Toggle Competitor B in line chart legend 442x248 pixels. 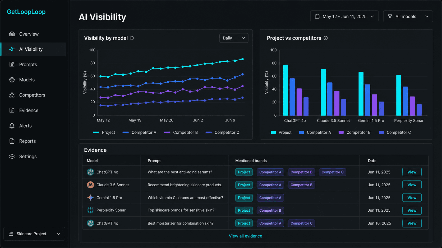click(x=181, y=132)
